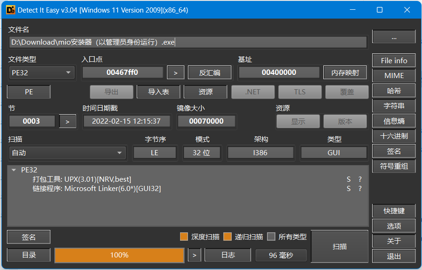The width and height of the screenshot is (422, 270).
Task: Click the 100% scan progress bar
Action: coord(120,255)
